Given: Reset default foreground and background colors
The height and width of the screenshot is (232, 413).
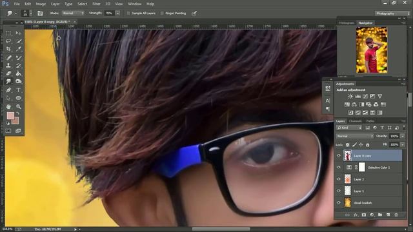Looking at the screenshot, I should [8, 123].
